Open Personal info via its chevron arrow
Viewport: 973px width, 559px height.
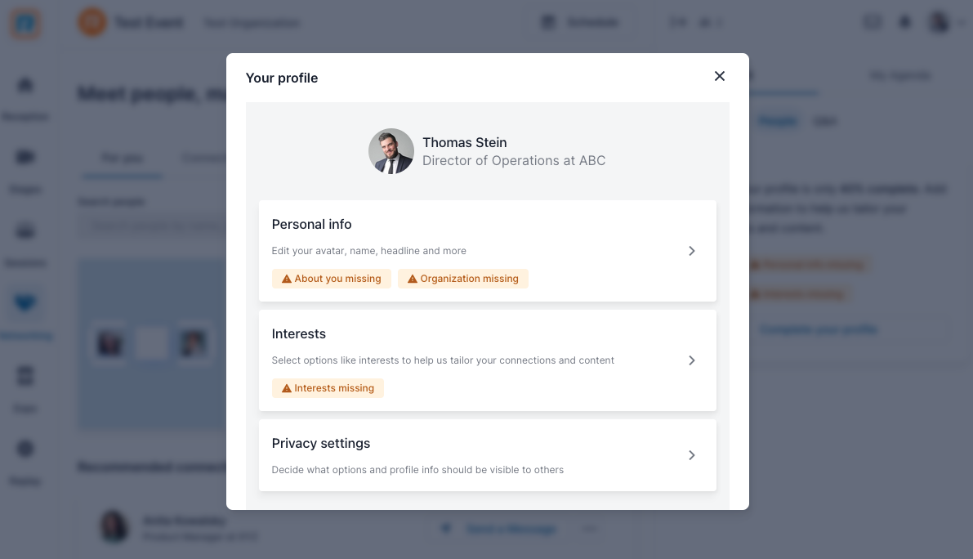tap(691, 251)
